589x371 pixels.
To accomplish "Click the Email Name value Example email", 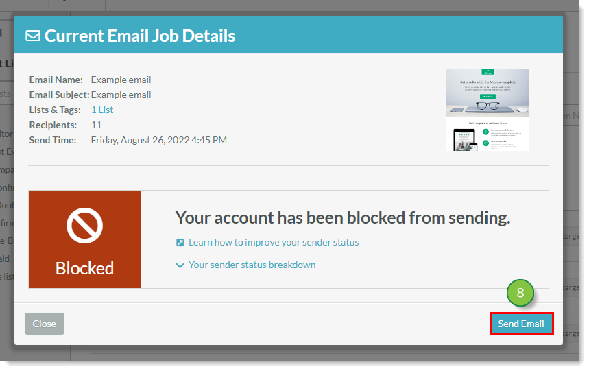I will (121, 80).
